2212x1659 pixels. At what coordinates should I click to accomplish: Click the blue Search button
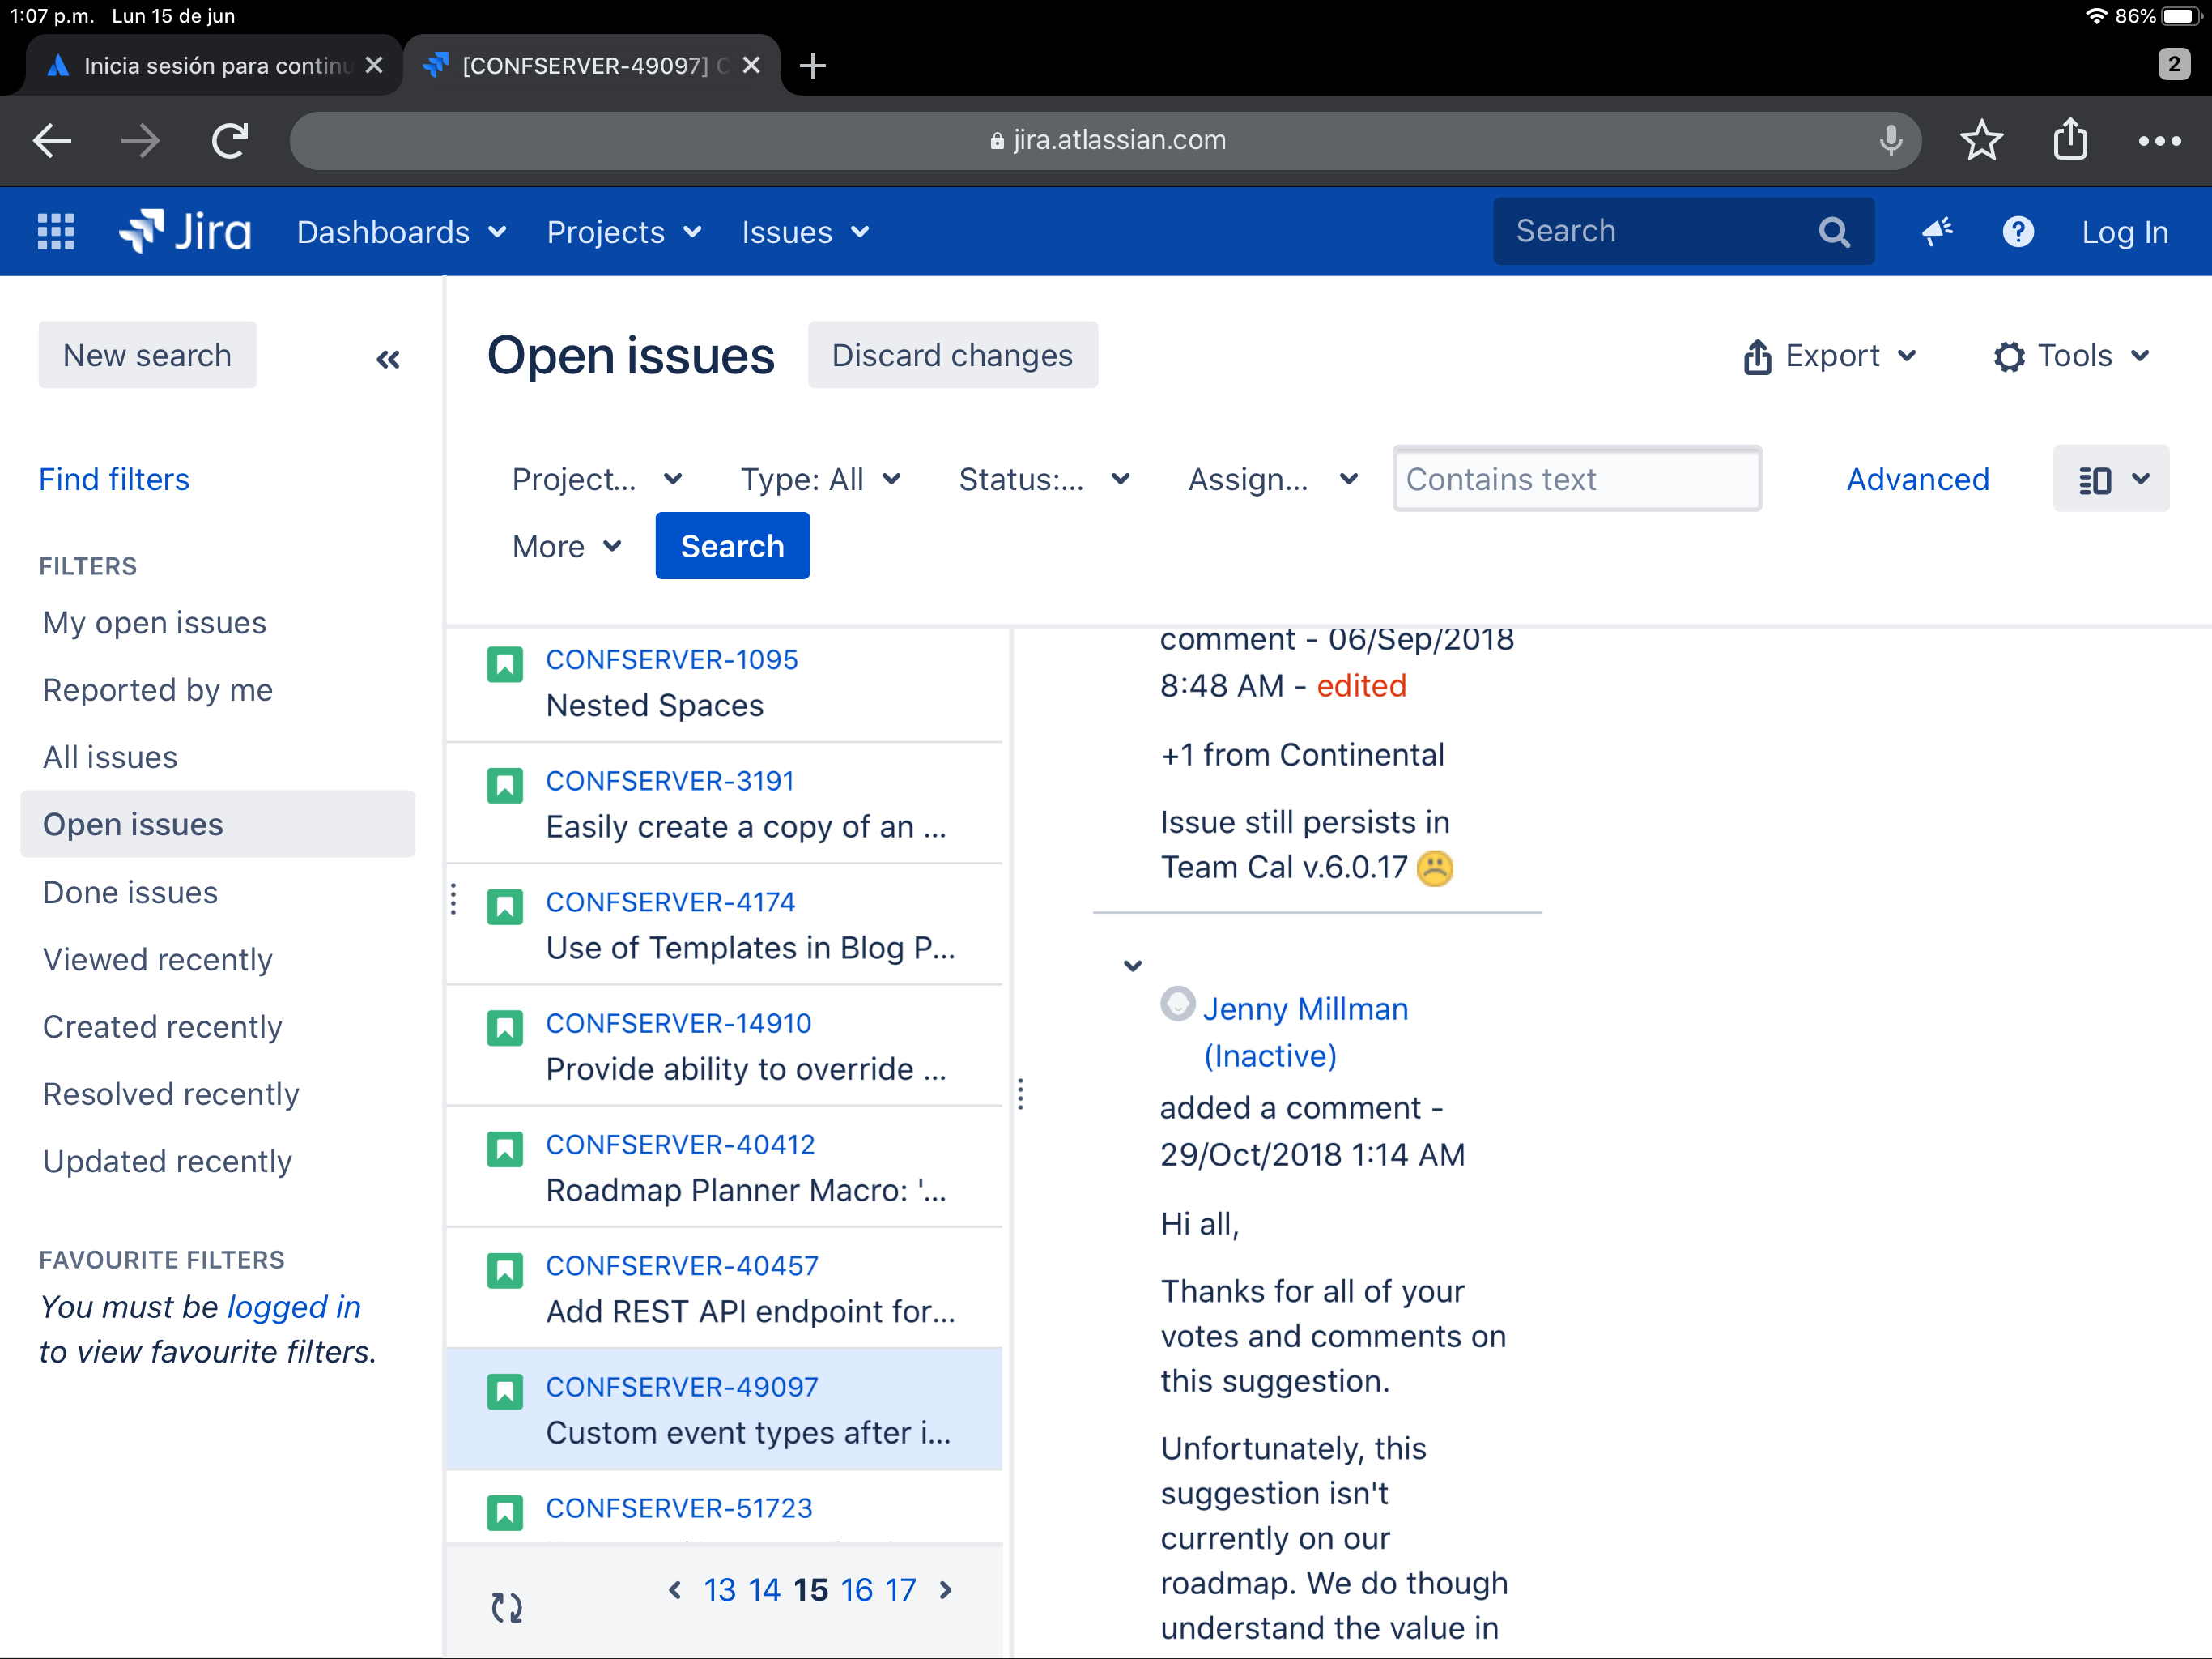732,546
